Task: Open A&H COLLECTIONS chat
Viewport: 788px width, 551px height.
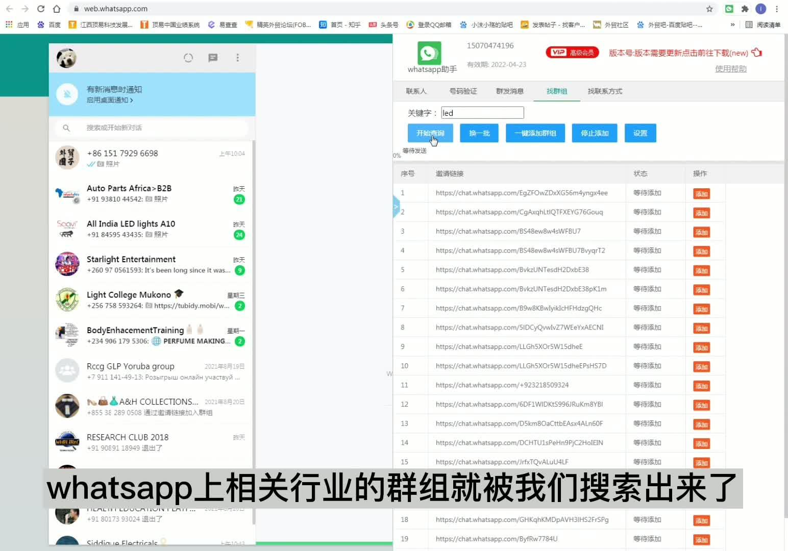Action: click(x=152, y=407)
